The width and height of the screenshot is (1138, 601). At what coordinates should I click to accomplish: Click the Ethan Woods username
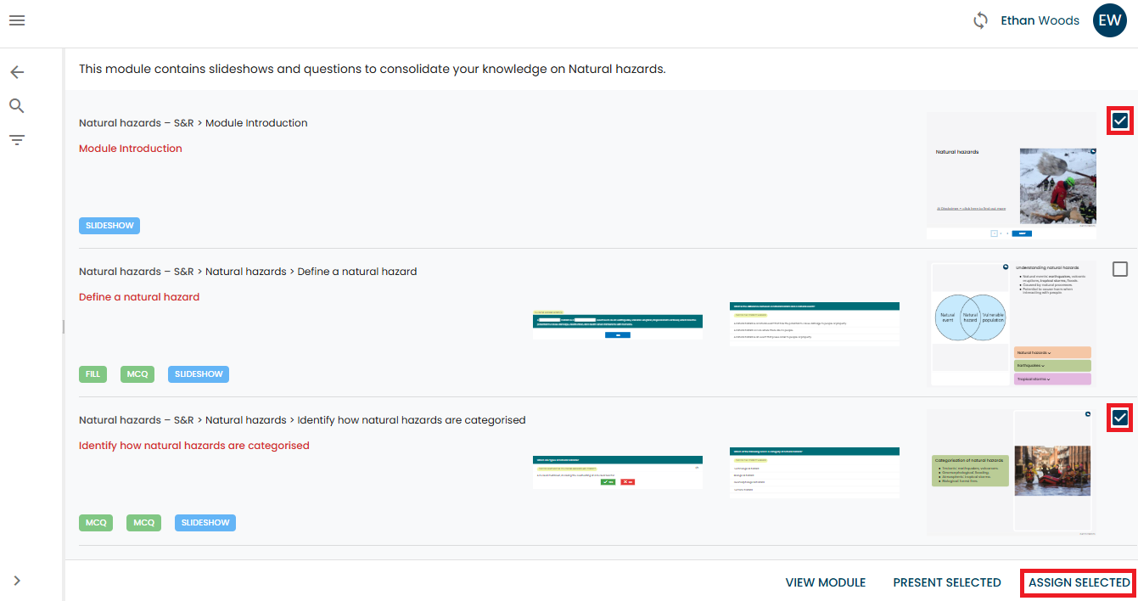click(x=1040, y=20)
